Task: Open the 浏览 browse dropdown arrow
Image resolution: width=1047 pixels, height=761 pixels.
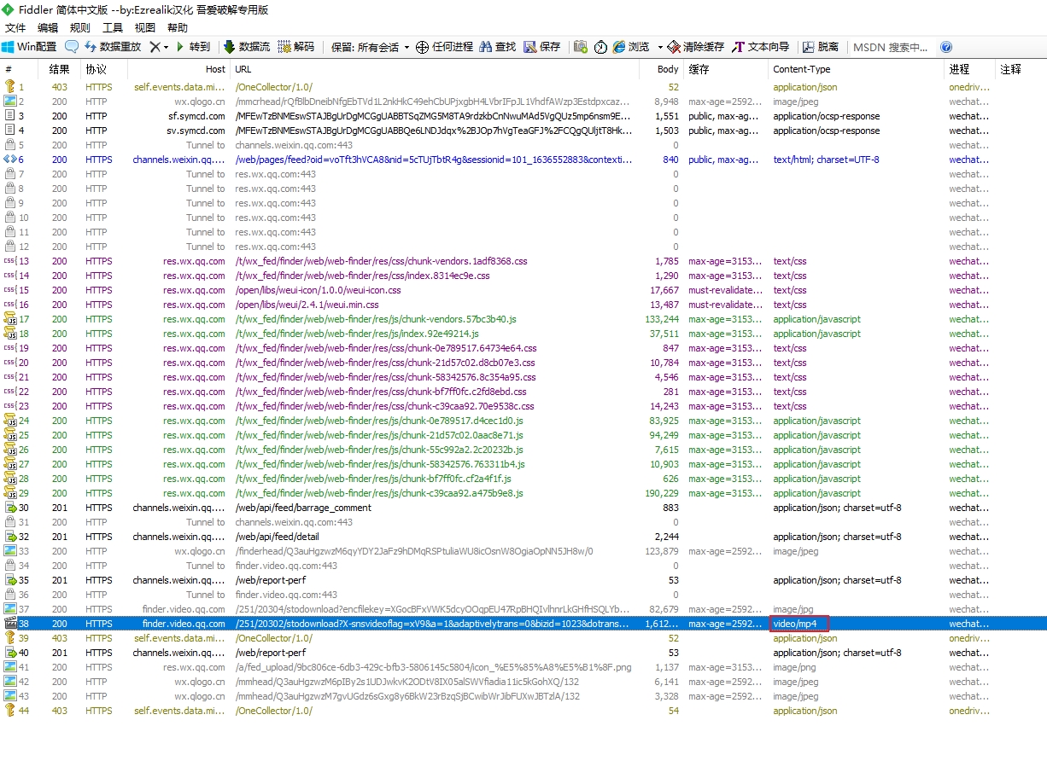Action: (x=660, y=47)
